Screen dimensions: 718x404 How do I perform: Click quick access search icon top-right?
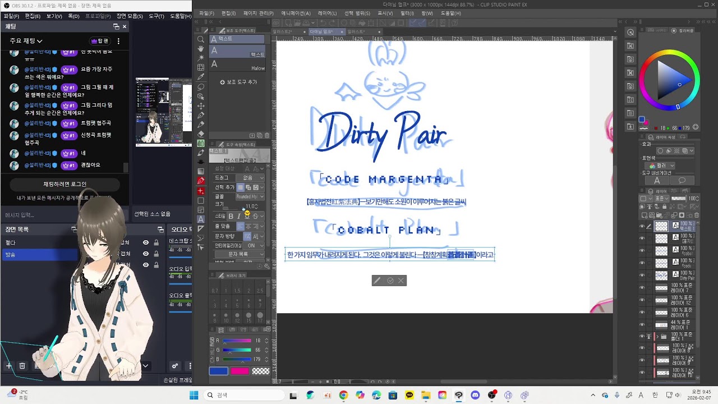[630, 33]
